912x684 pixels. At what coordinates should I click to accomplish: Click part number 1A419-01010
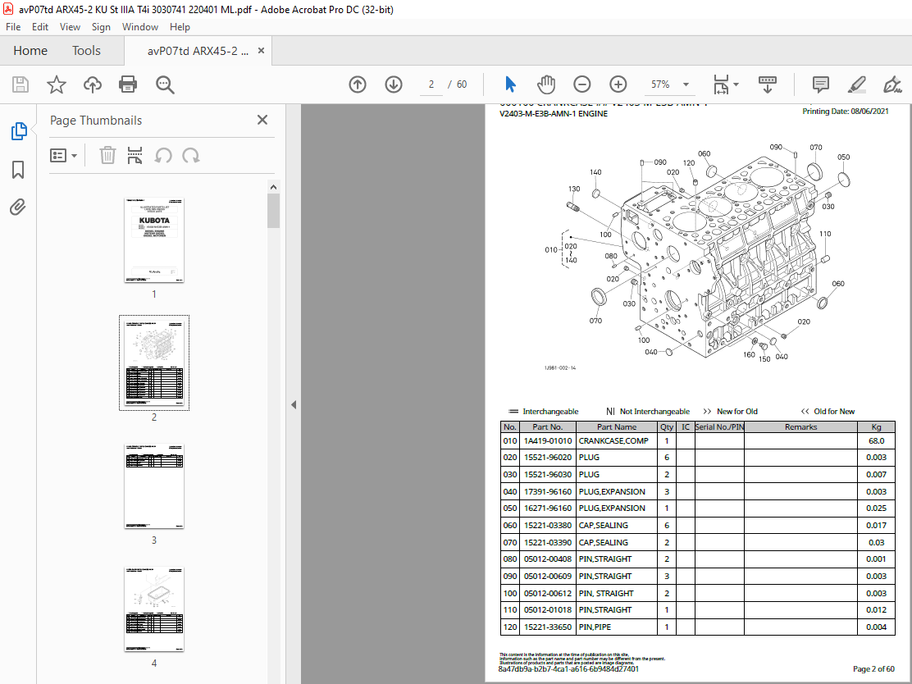547,441
